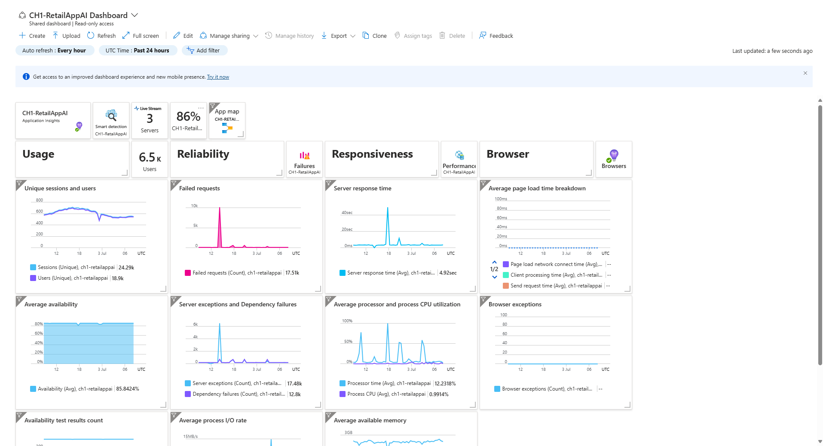Viewport: 823px width, 446px height.
Task: Open the Performance tile under Responsiveness
Action: 459,159
